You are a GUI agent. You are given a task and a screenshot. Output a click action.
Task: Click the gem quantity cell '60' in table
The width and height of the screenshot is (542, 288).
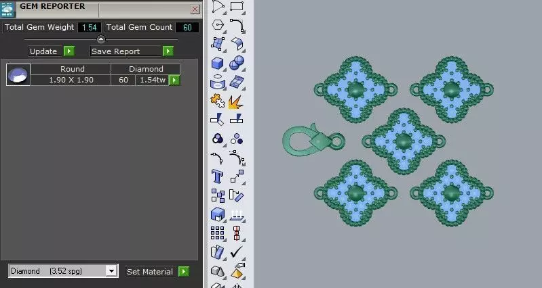tap(123, 80)
